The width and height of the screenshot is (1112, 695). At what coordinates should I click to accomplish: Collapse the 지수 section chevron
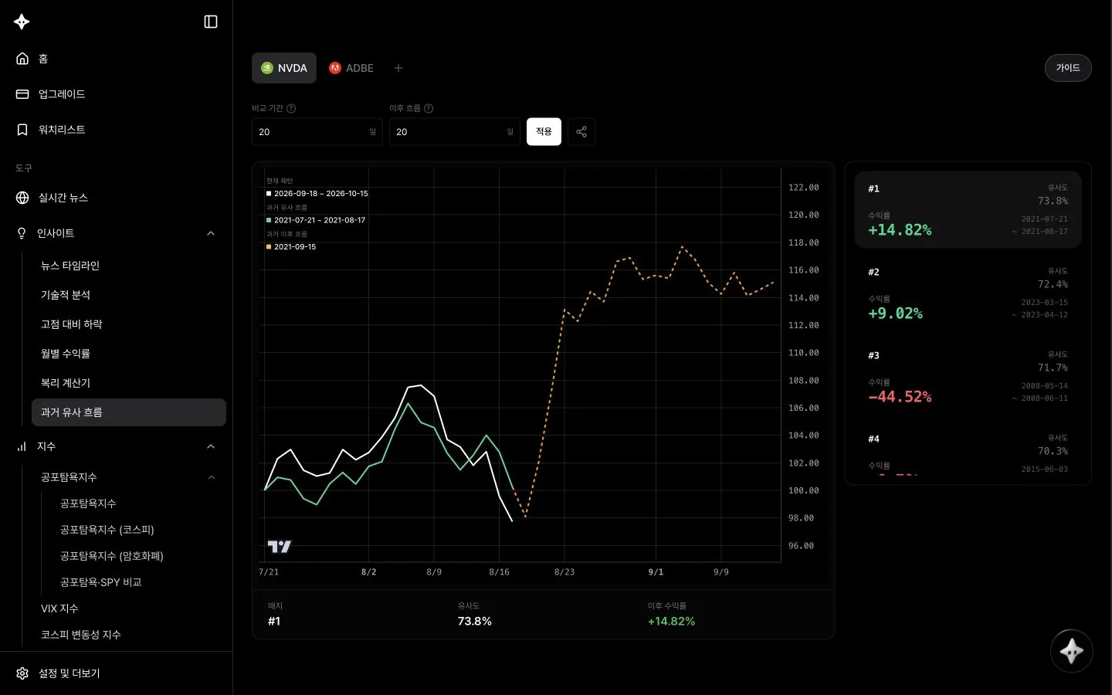tap(211, 446)
